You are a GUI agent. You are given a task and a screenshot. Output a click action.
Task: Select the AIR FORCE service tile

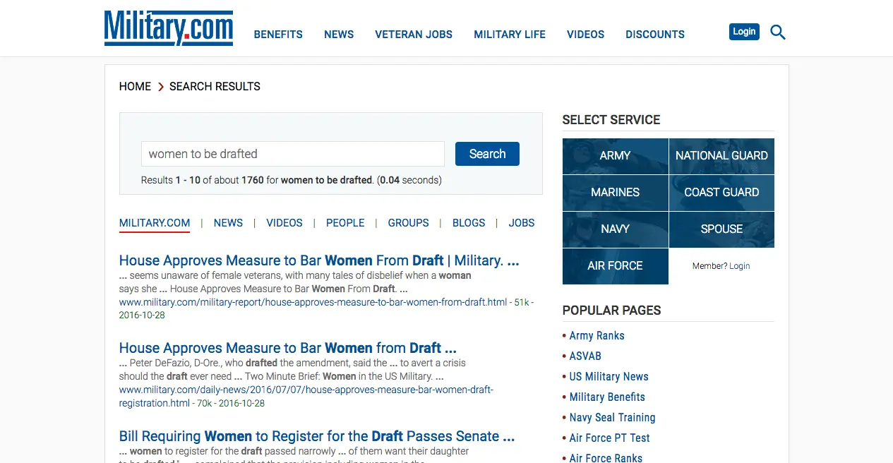pos(615,266)
